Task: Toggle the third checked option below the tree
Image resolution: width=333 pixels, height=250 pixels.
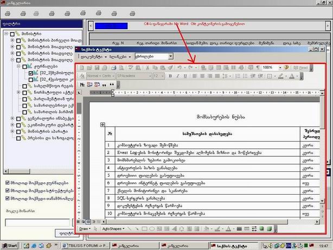Action: coord(8,198)
